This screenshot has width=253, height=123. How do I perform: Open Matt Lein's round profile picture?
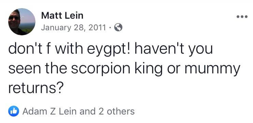(22, 22)
